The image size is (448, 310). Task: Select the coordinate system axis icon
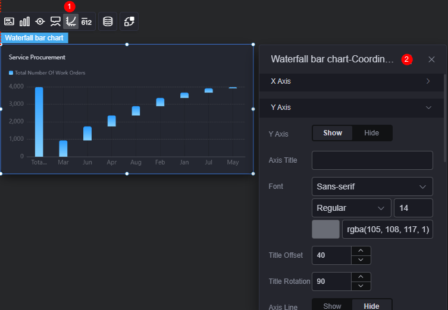tap(71, 21)
